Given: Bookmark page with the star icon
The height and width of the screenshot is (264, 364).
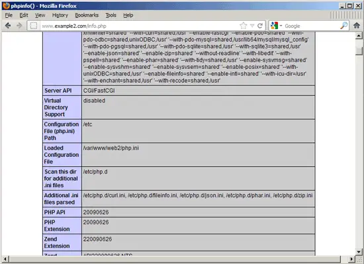Looking at the screenshot, I should 243,26.
